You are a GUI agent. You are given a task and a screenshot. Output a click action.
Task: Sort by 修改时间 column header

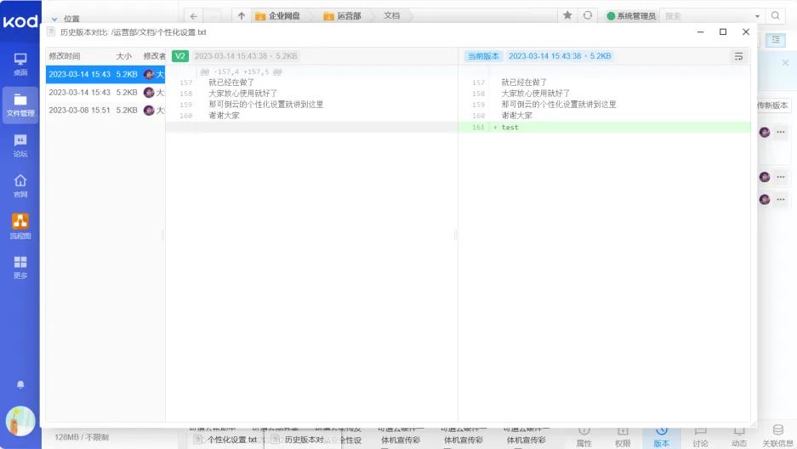click(65, 56)
